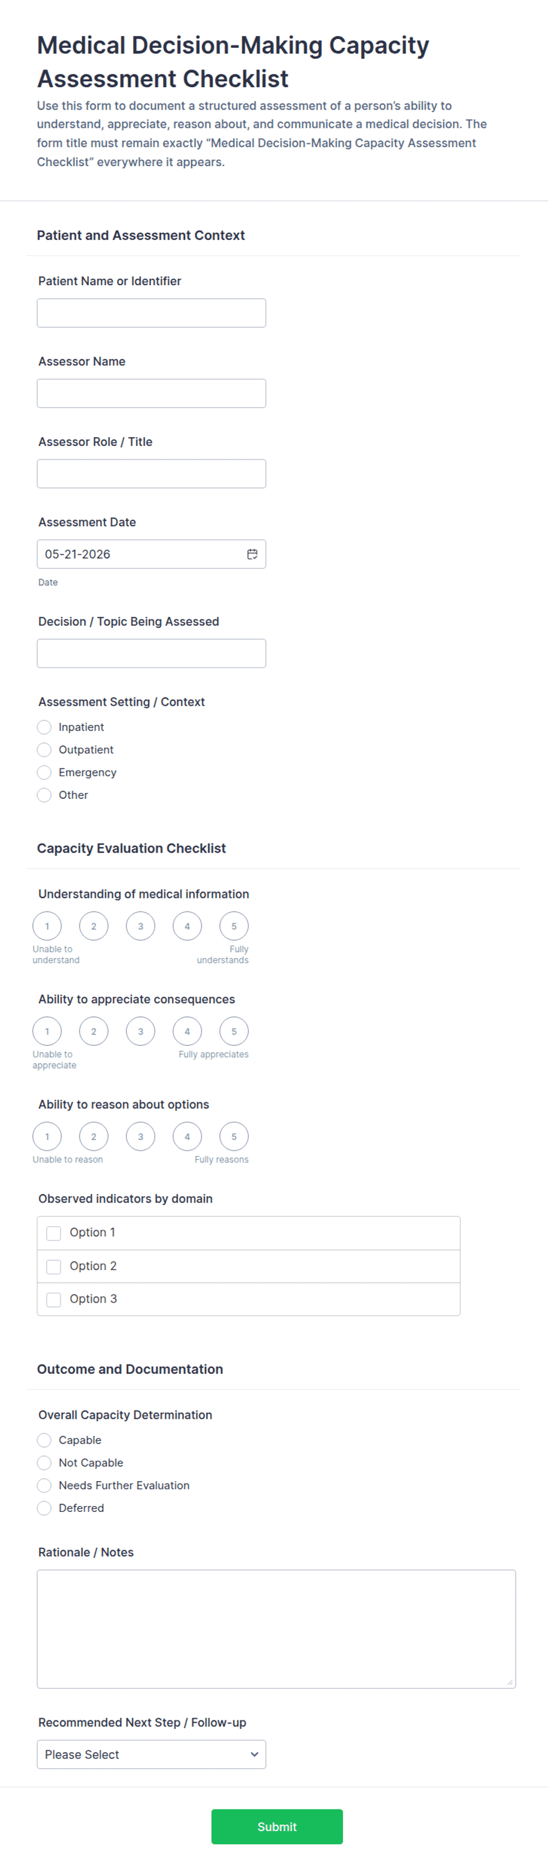Click the green Submit button
This screenshot has width=548, height=1873.
[x=277, y=1826]
